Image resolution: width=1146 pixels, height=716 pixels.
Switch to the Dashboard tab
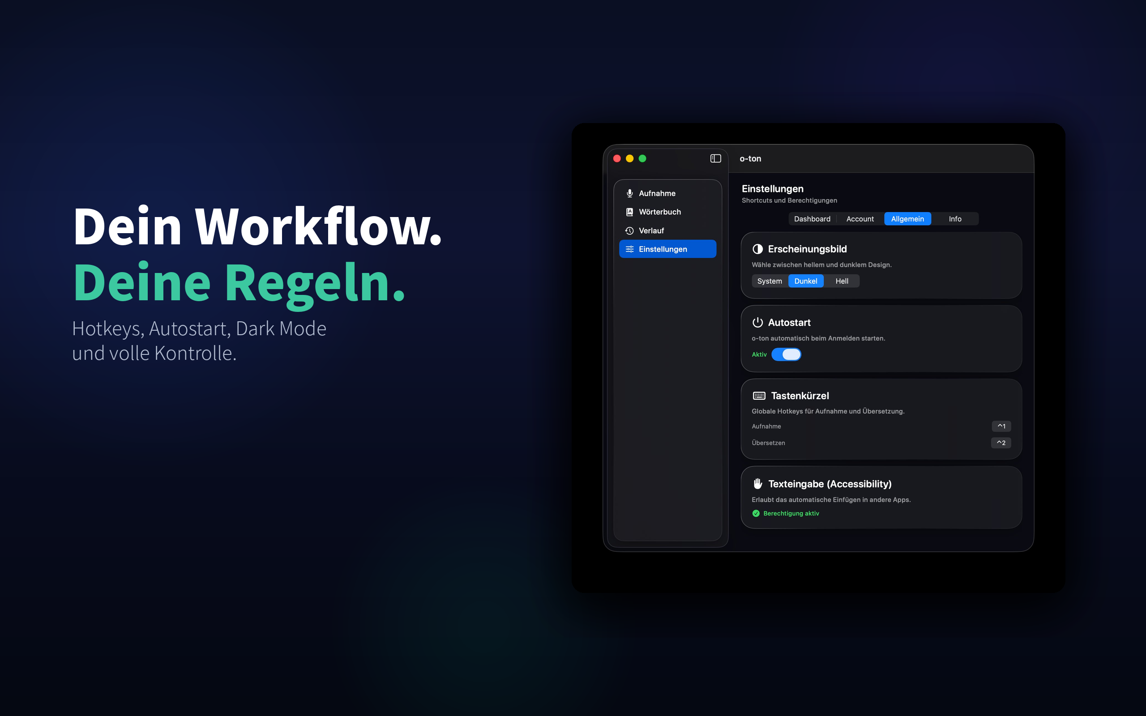pyautogui.click(x=812, y=219)
